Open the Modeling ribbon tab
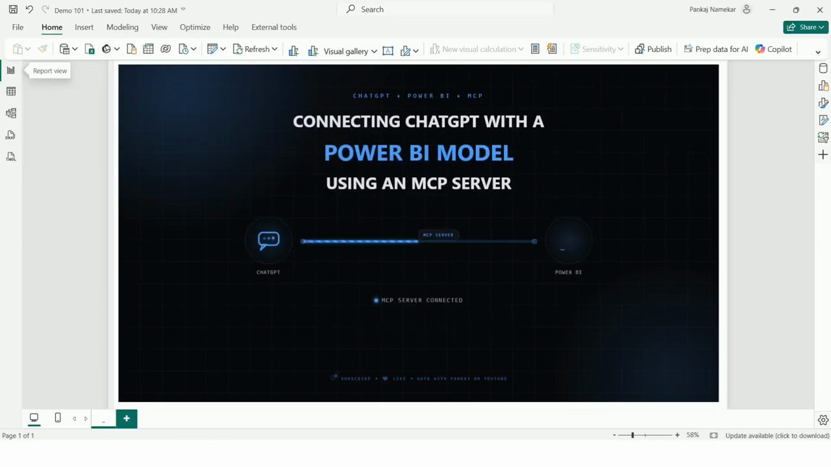 pyautogui.click(x=123, y=27)
